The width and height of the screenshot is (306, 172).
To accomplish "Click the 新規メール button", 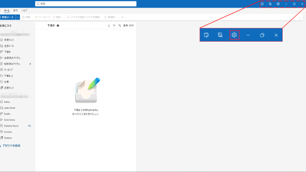I will coord(8,17).
